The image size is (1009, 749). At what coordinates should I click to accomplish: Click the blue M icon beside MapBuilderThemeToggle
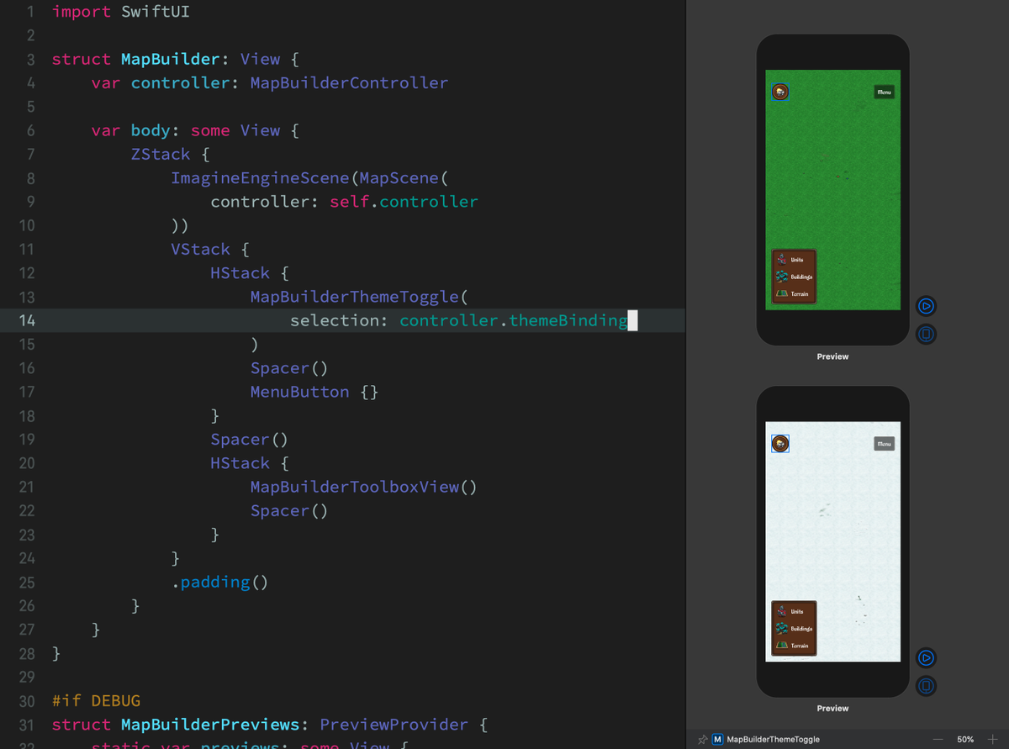pyautogui.click(x=717, y=740)
